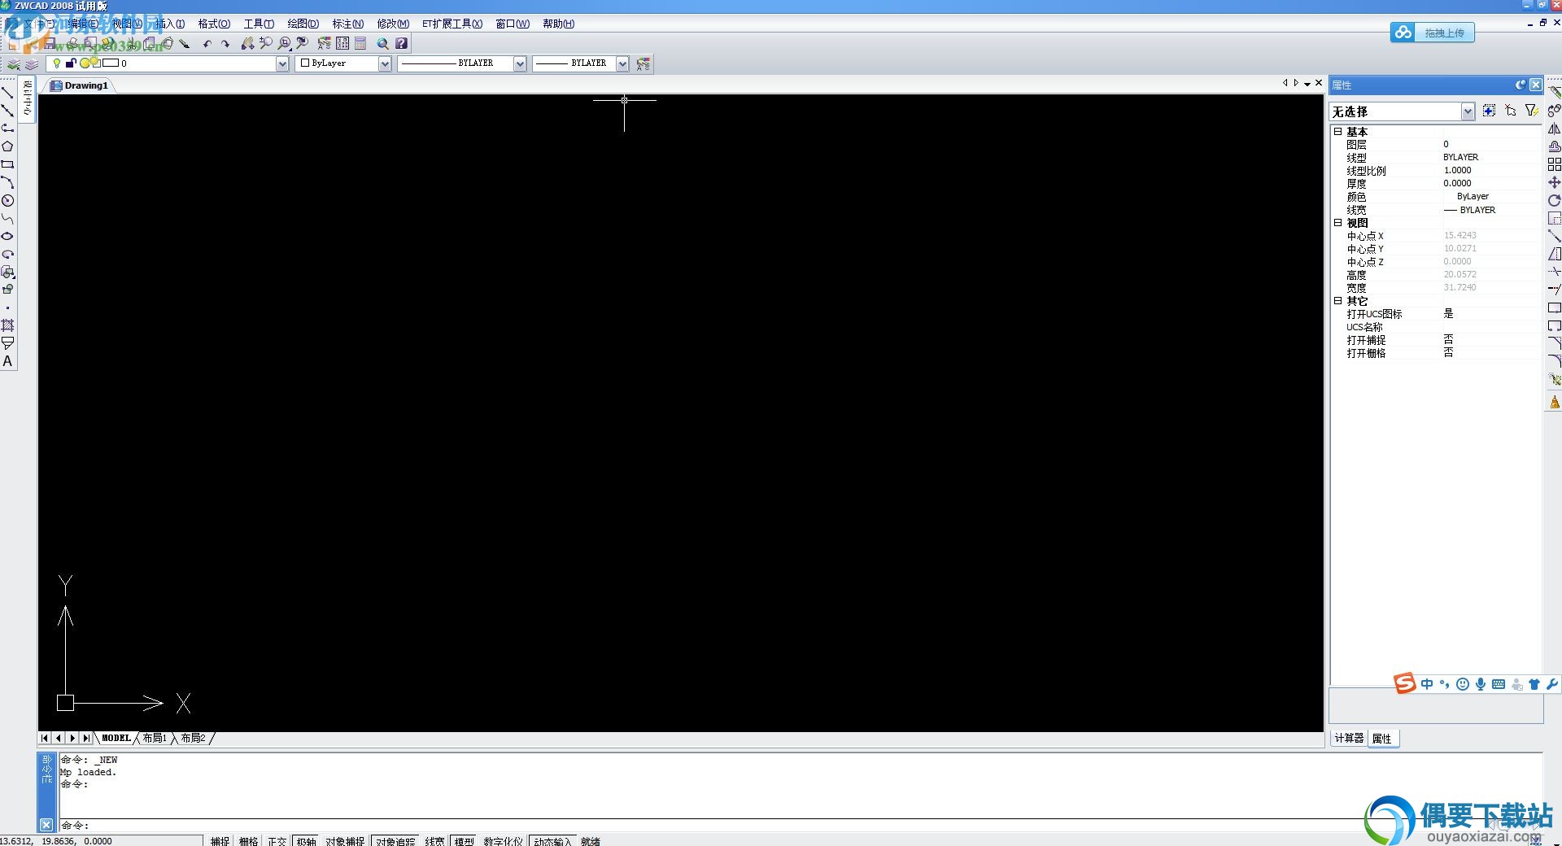The image size is (1562, 846).
Task: Open the BYLAYER lineweight dropdown
Action: click(622, 63)
